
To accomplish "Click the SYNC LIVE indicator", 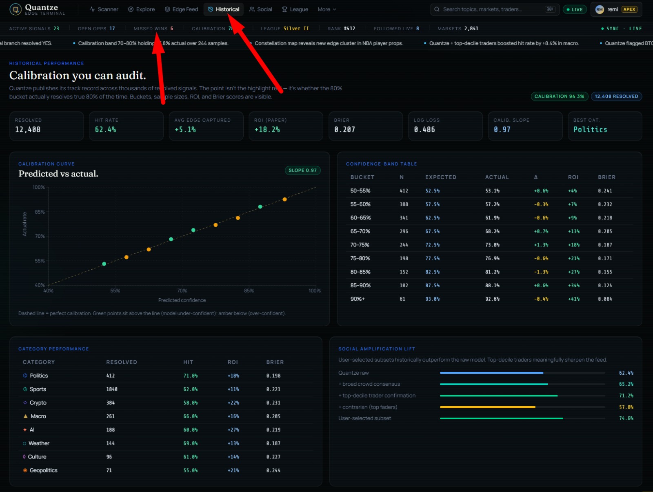I will click(621, 29).
